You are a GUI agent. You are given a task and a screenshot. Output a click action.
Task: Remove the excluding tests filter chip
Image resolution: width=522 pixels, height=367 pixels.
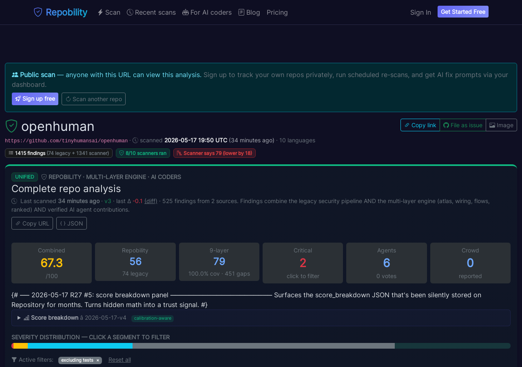(x=97, y=360)
